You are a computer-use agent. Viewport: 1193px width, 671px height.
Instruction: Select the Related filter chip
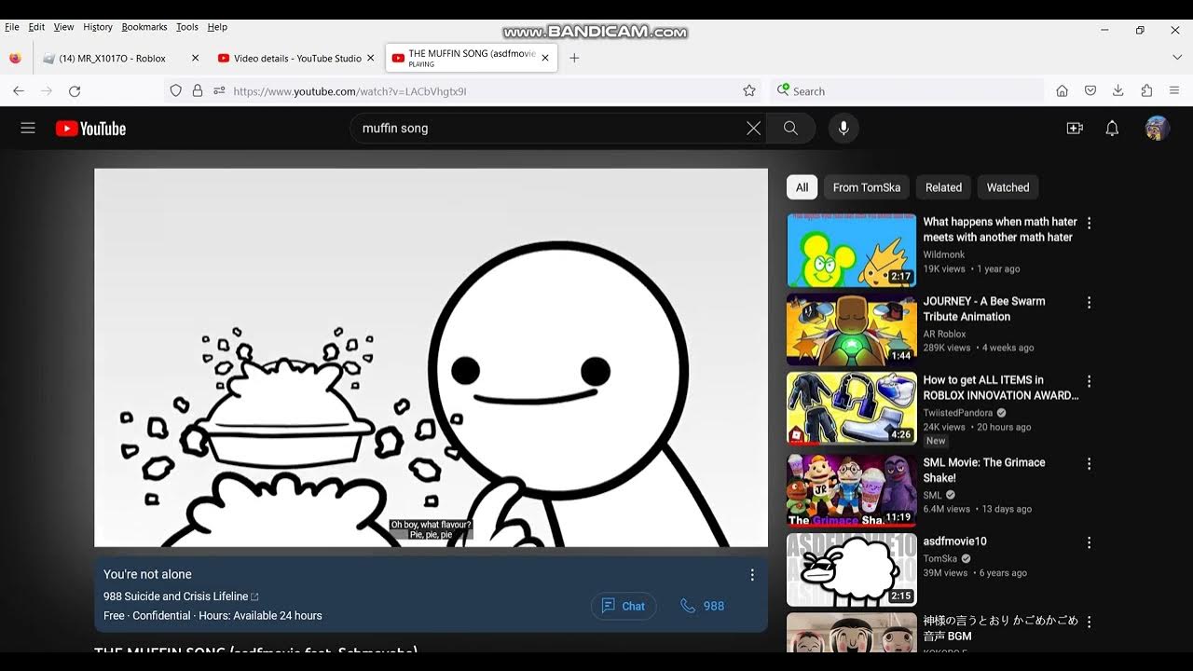943,187
